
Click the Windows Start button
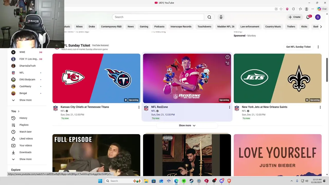pyautogui.click(x=100, y=181)
